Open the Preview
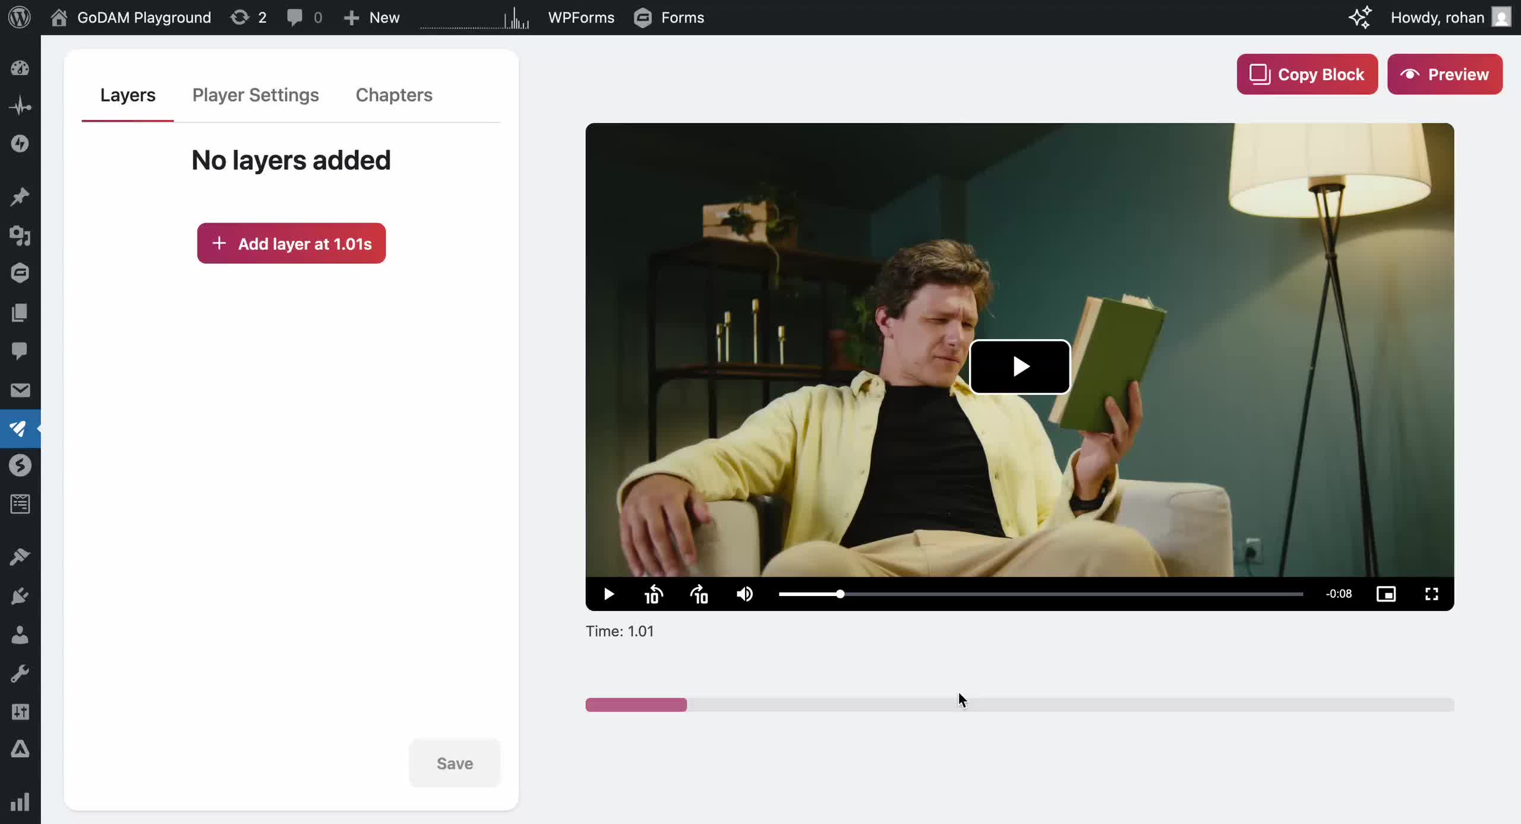The image size is (1521, 824). tap(1446, 74)
